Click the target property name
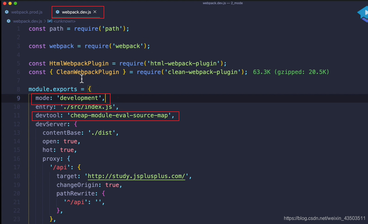Screen dimensions: 368x224 coord(67,176)
